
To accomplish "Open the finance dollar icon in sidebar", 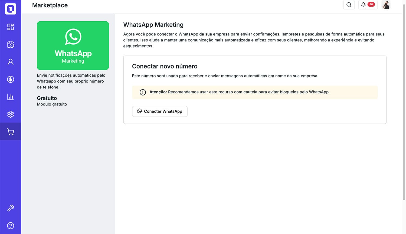I will point(11,79).
